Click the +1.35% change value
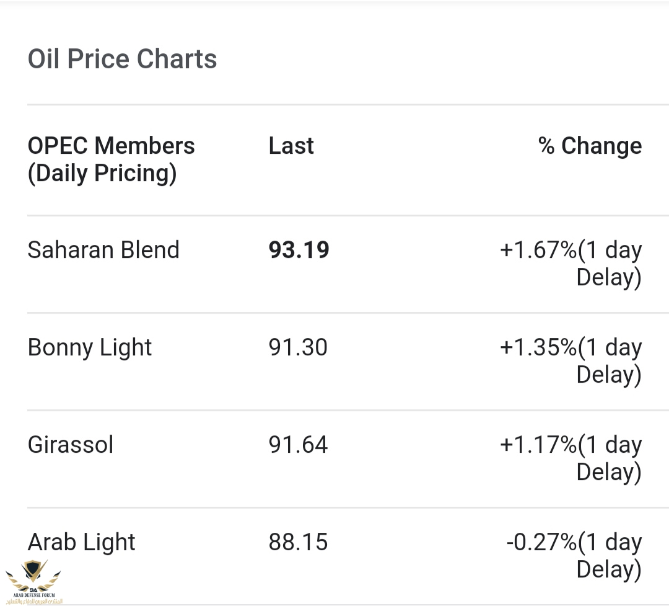 point(538,347)
